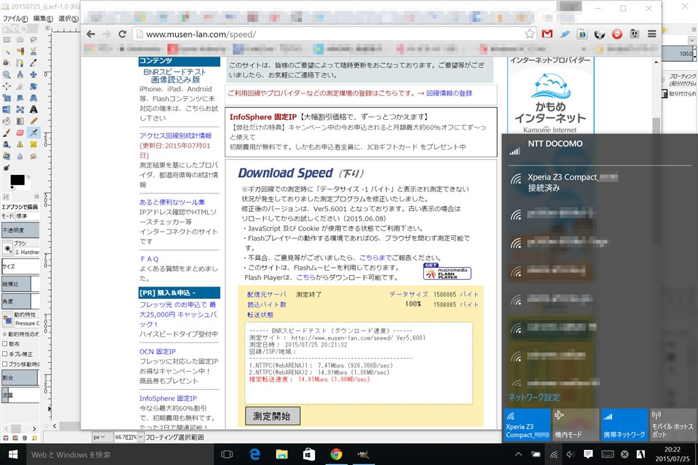Select the Color Picker eyedropper tool
Viewport: 698px width, 465px height.
point(33,63)
